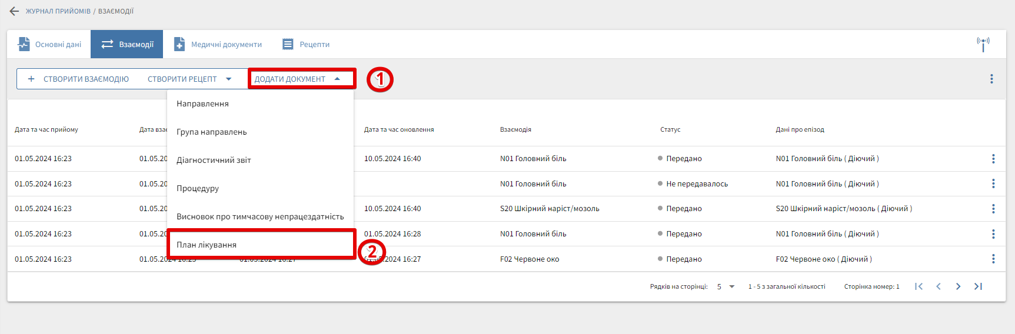
Task: Expand the Створити рецепт dropdown arrow
Action: [228, 79]
